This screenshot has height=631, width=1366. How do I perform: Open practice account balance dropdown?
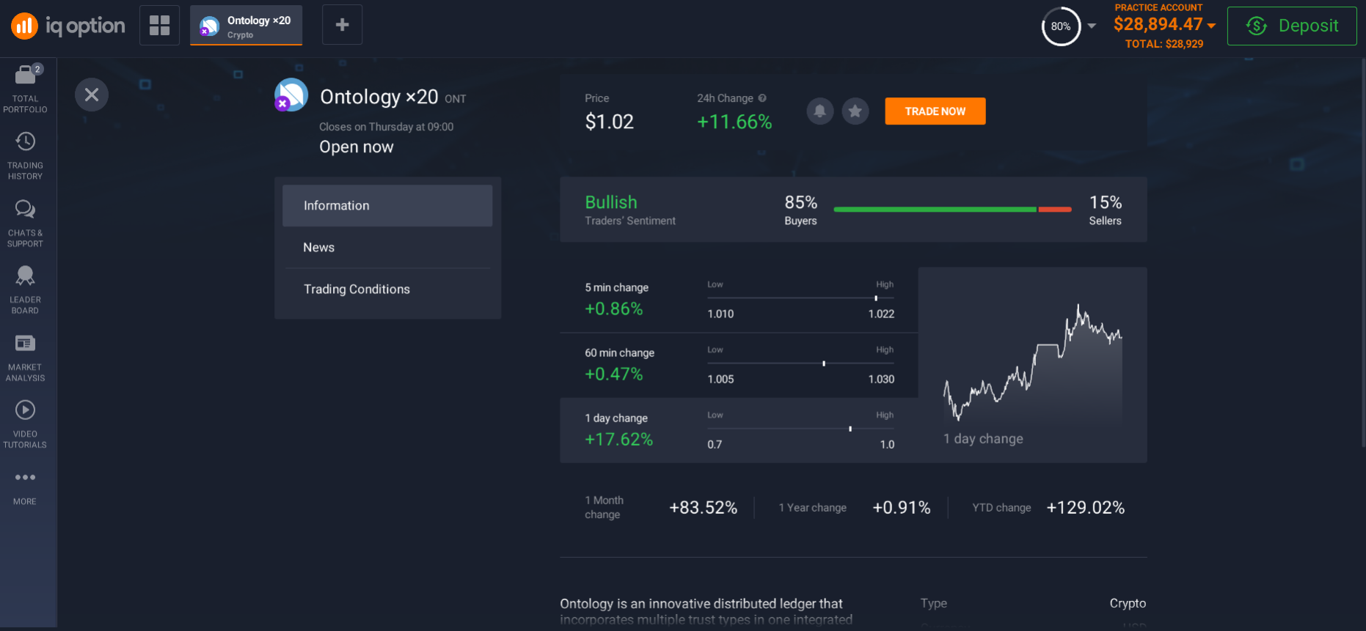click(x=1164, y=24)
